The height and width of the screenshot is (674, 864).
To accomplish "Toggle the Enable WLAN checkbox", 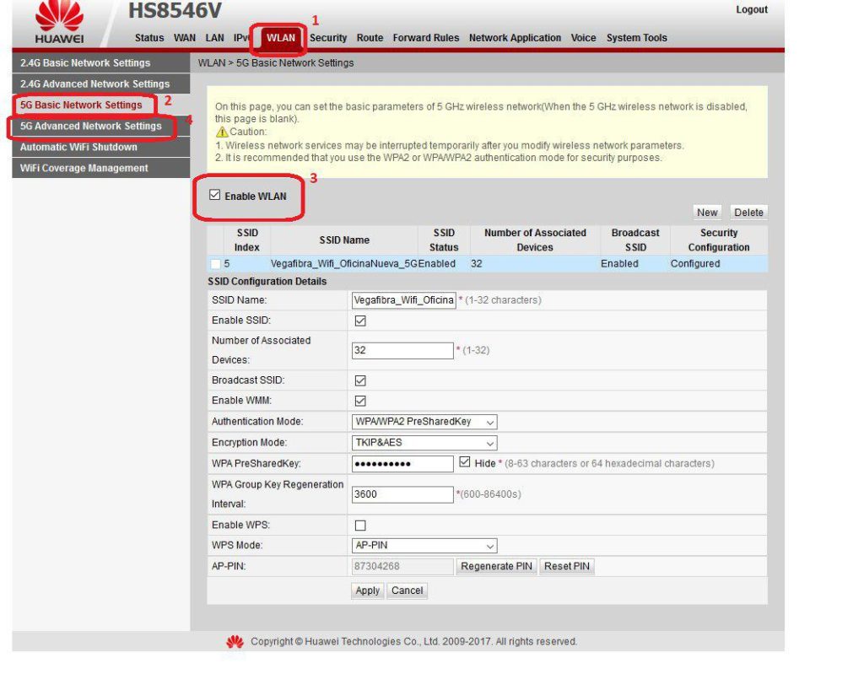I will [215, 195].
